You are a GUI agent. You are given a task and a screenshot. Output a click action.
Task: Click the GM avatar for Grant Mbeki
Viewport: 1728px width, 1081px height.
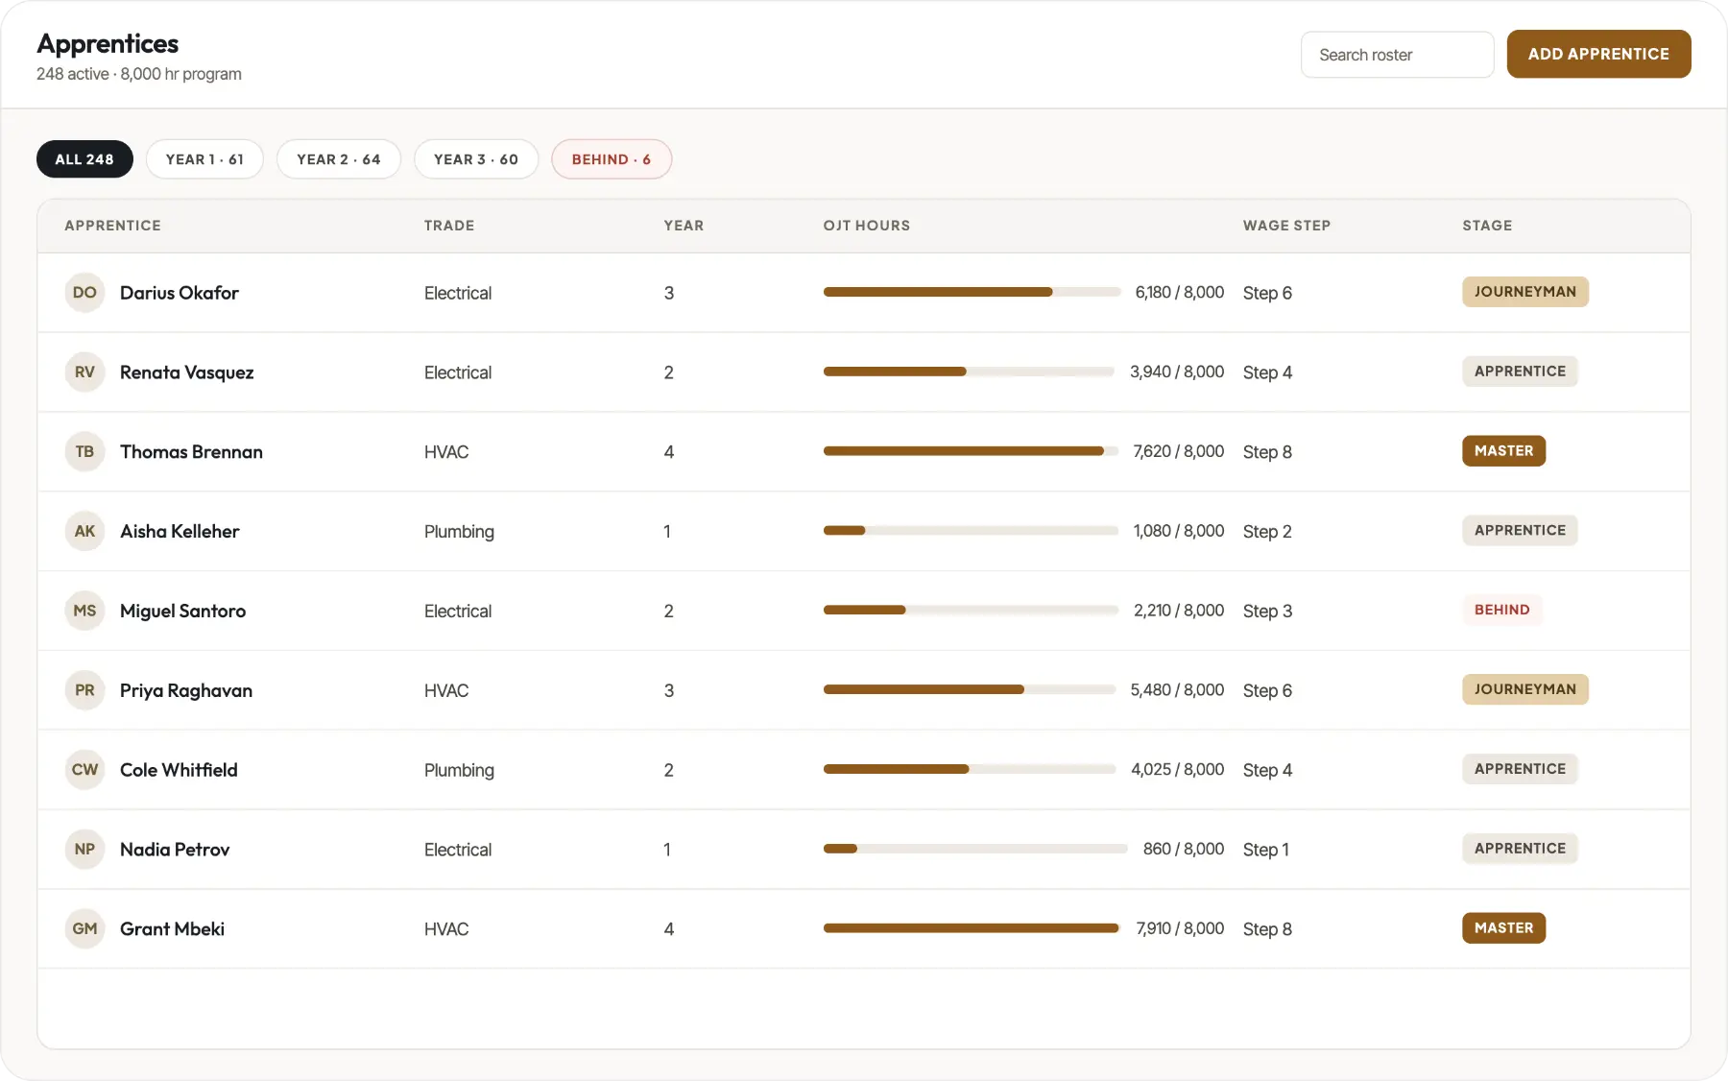[84, 929]
